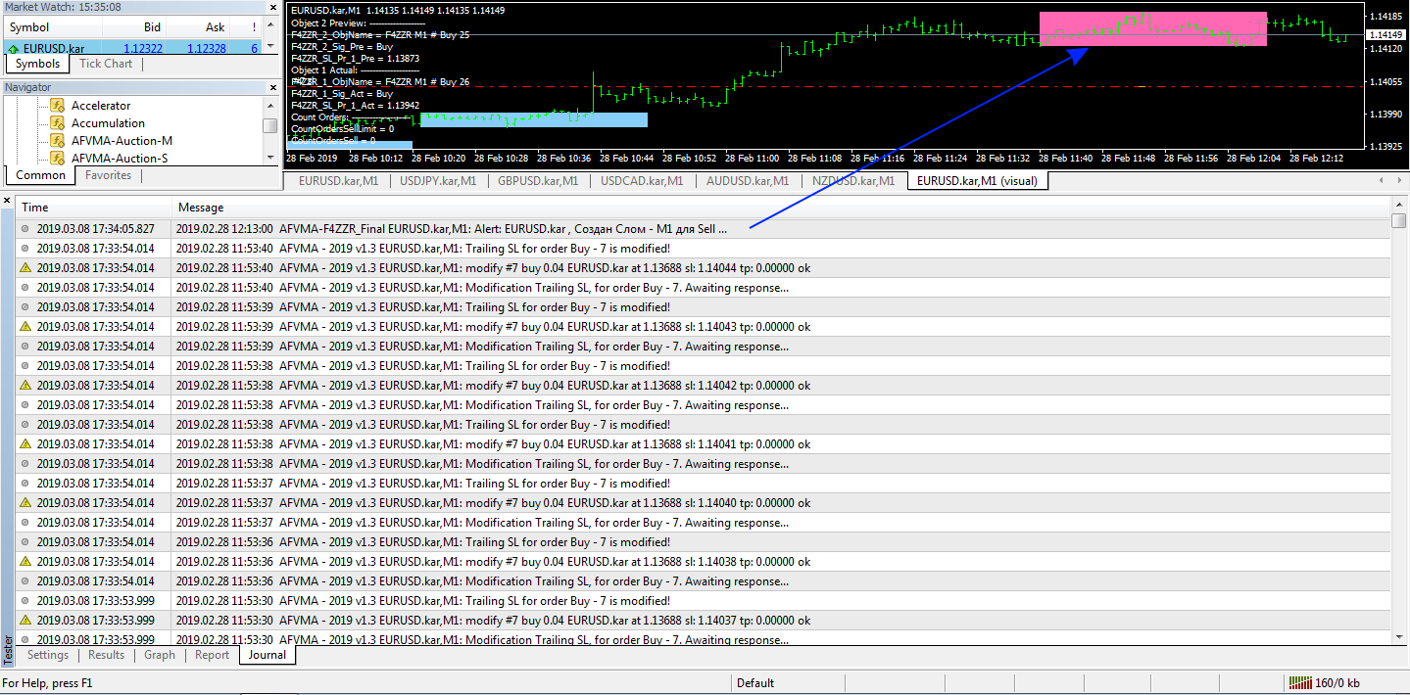The height and width of the screenshot is (695, 1410).
Task: Select the Tester Journal tab
Action: [267, 655]
